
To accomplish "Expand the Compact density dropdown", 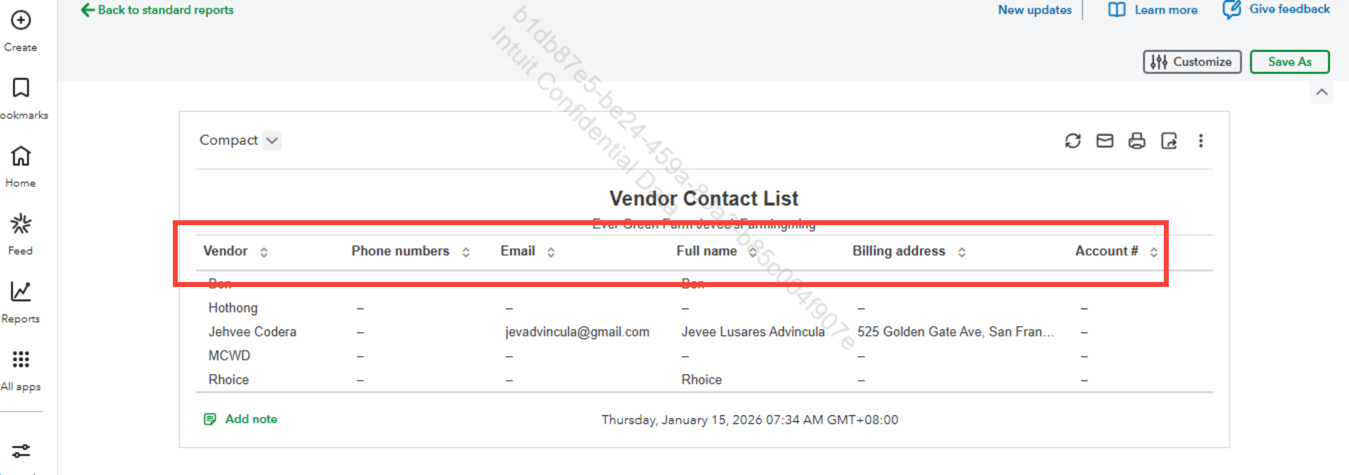I will [x=272, y=140].
